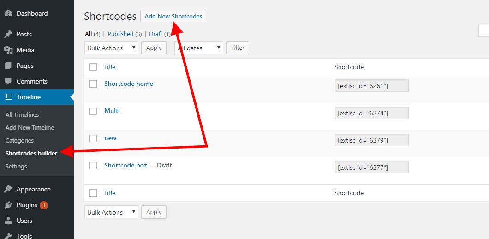Image resolution: width=489 pixels, height=239 pixels.
Task: Expand the All dates filter dropdown
Action: tap(198, 48)
